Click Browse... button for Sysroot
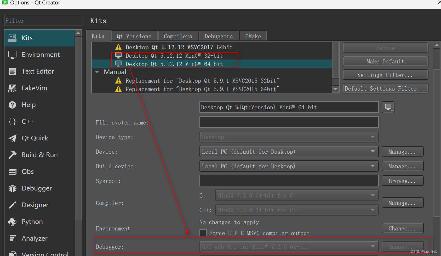Image resolution: width=441 pixels, height=256 pixels. coord(403,181)
